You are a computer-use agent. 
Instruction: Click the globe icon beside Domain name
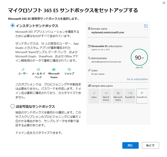(x=89, y=29)
